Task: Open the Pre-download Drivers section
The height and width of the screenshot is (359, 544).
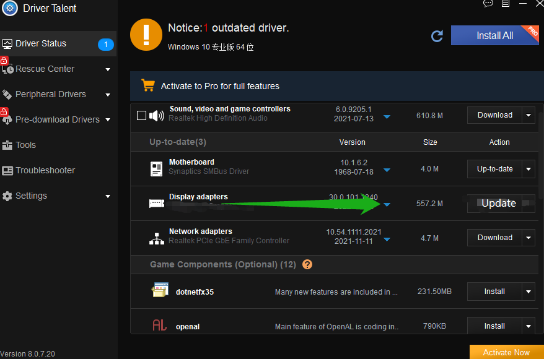Action: click(x=58, y=120)
